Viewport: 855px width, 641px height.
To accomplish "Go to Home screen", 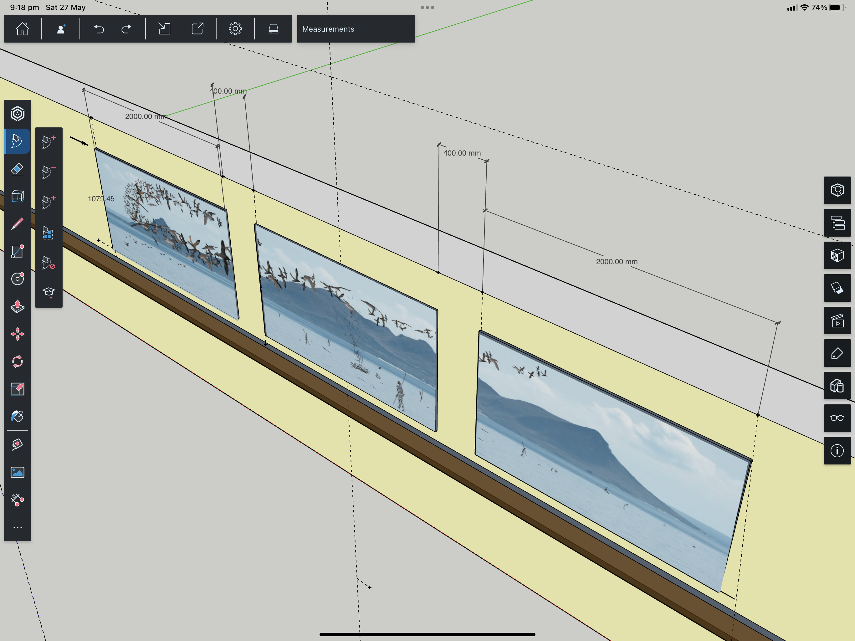I will tap(23, 29).
